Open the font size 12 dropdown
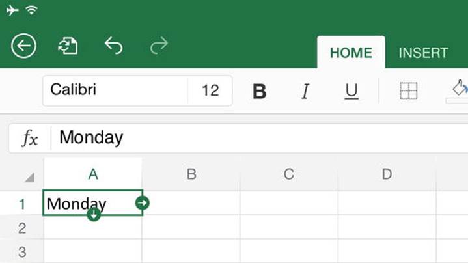Viewport: 468px width, 263px height. tap(210, 90)
